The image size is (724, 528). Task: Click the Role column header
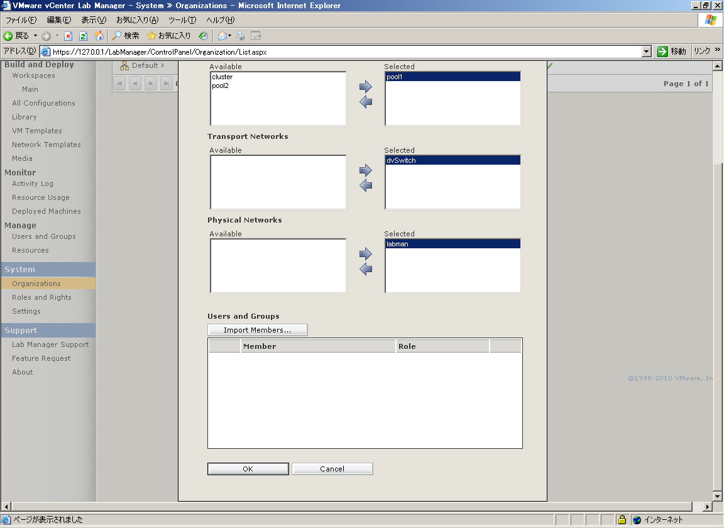click(442, 346)
